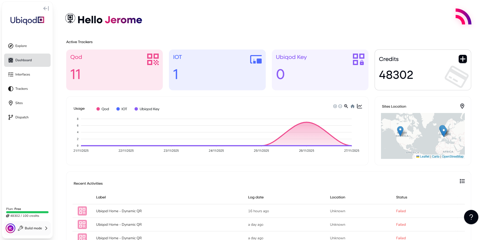Click the Explore compass icon

pyautogui.click(x=11, y=46)
